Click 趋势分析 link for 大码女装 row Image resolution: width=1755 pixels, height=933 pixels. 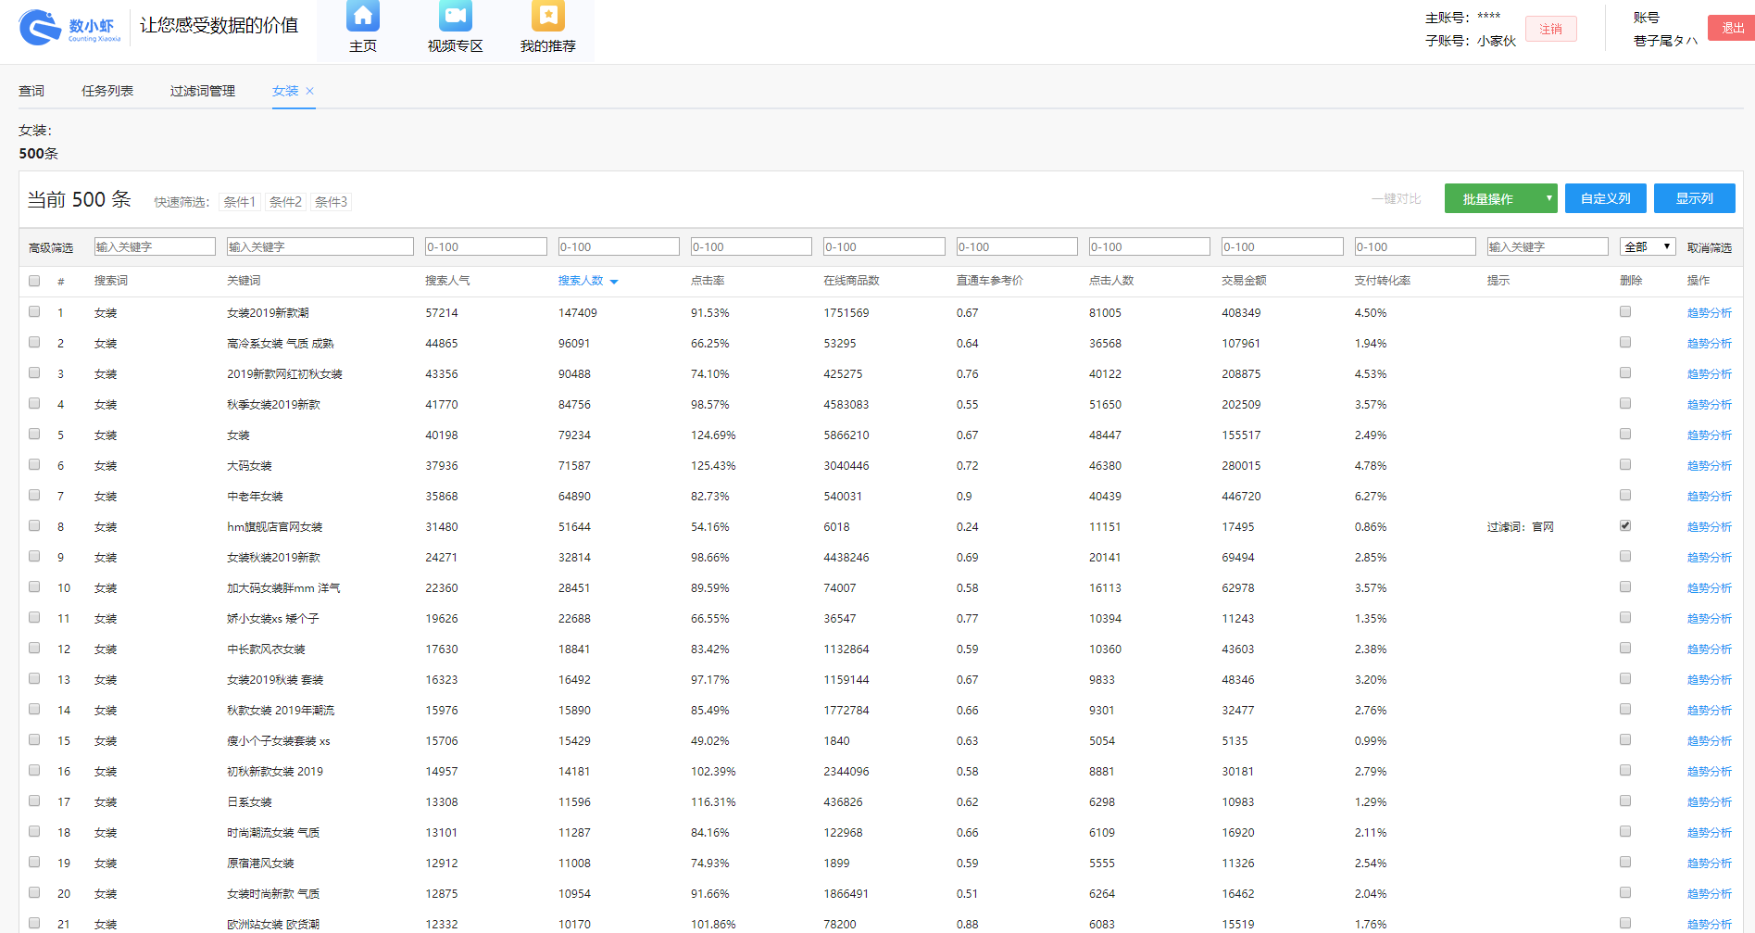tap(1709, 466)
